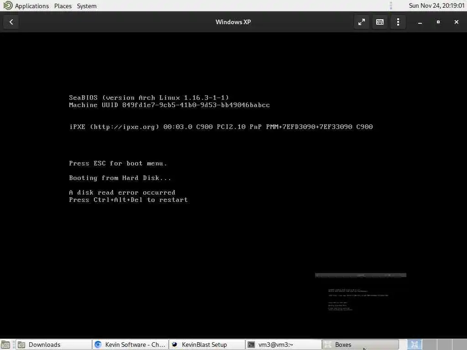Open the Applications menu

click(x=32, y=6)
